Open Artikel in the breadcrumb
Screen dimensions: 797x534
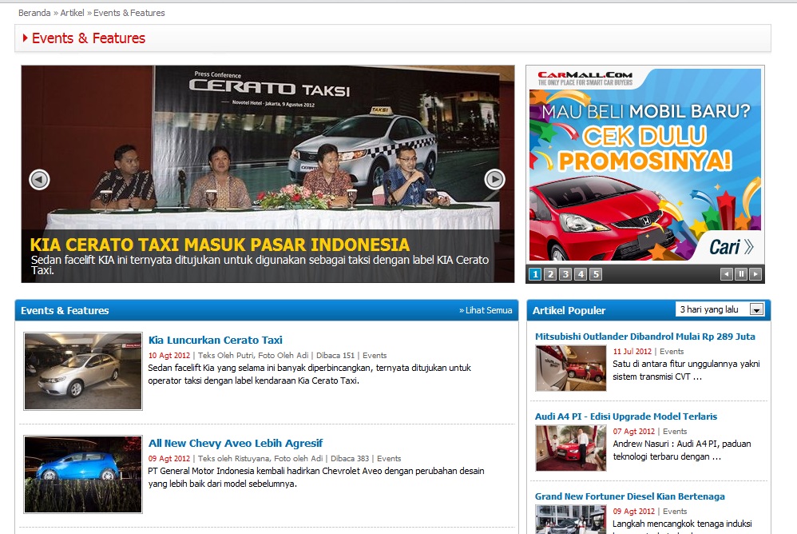72,13
